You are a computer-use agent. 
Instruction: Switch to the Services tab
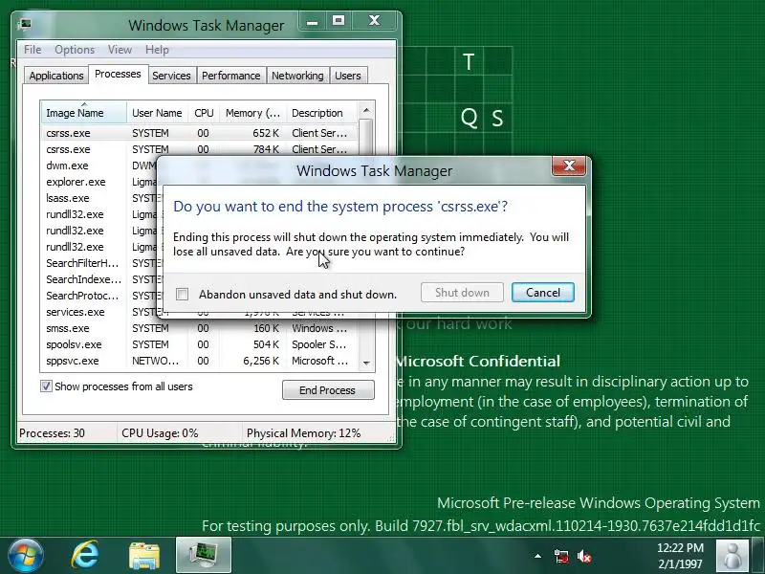[x=171, y=76]
